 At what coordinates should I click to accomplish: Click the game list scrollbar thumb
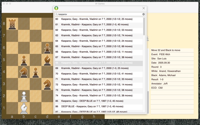(144, 26)
